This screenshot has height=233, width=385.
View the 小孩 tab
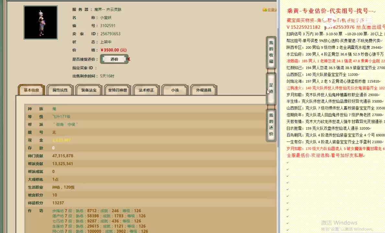[175, 90]
